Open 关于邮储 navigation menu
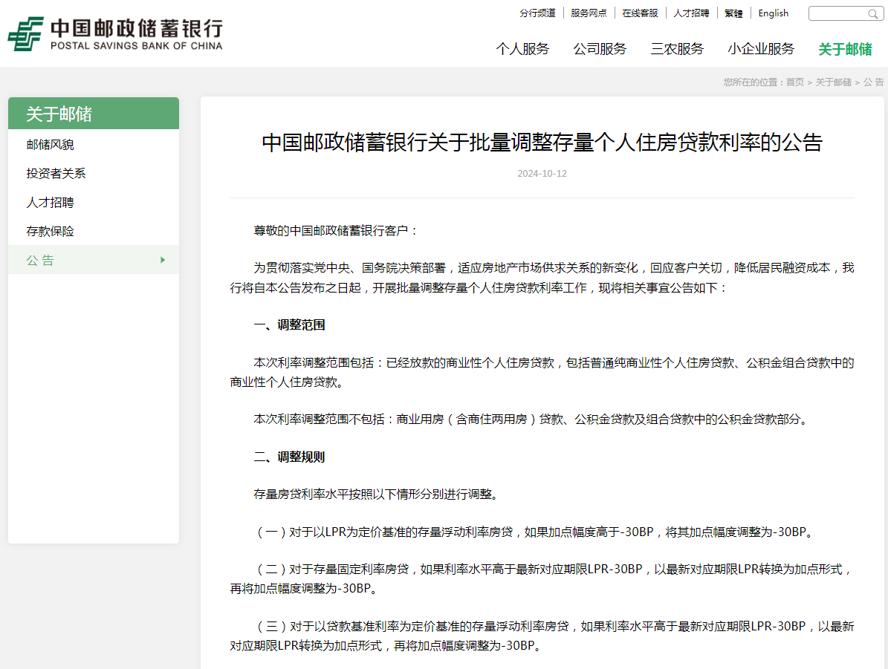This screenshot has width=888, height=669. tap(845, 49)
